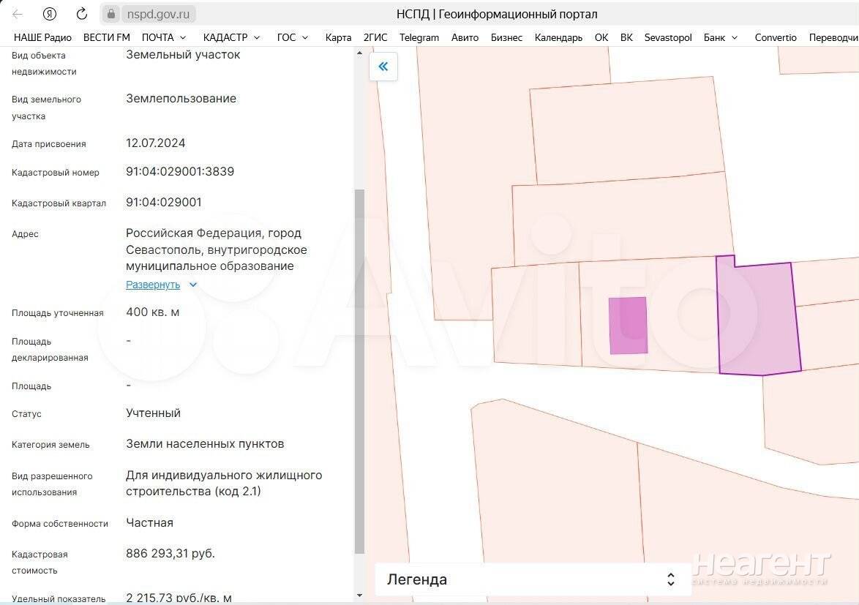Reload the page with refresh icon
859x605 pixels.
(82, 14)
